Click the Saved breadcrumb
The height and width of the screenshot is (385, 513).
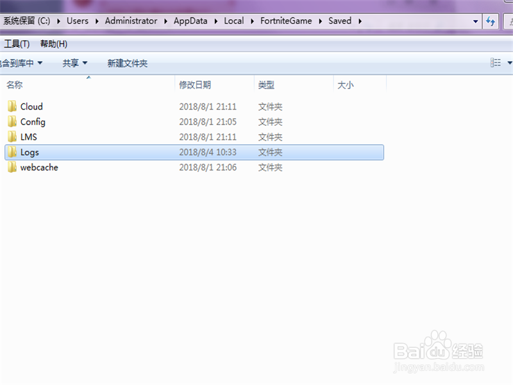point(340,21)
